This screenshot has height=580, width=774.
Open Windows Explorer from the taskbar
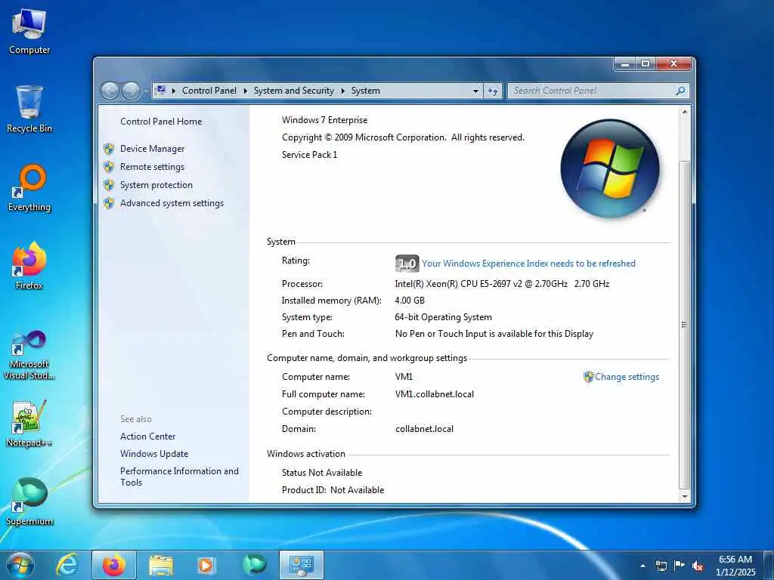[x=161, y=565]
